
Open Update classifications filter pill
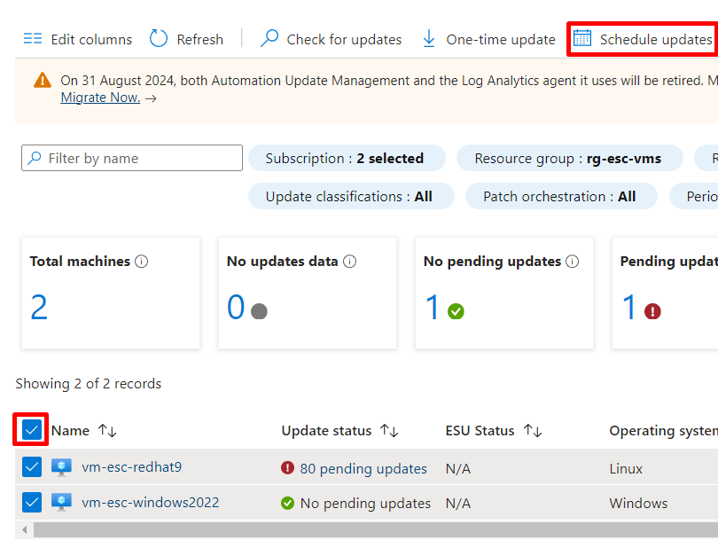(x=351, y=197)
